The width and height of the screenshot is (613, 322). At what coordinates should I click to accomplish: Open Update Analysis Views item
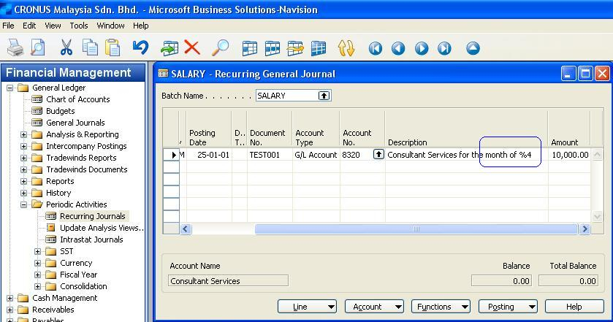[x=102, y=228]
